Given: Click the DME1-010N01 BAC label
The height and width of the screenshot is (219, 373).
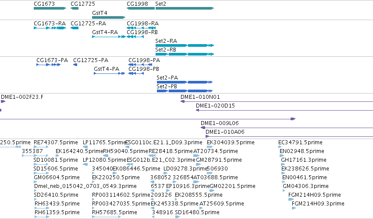Looking at the screenshot, I should coord(200,97).
